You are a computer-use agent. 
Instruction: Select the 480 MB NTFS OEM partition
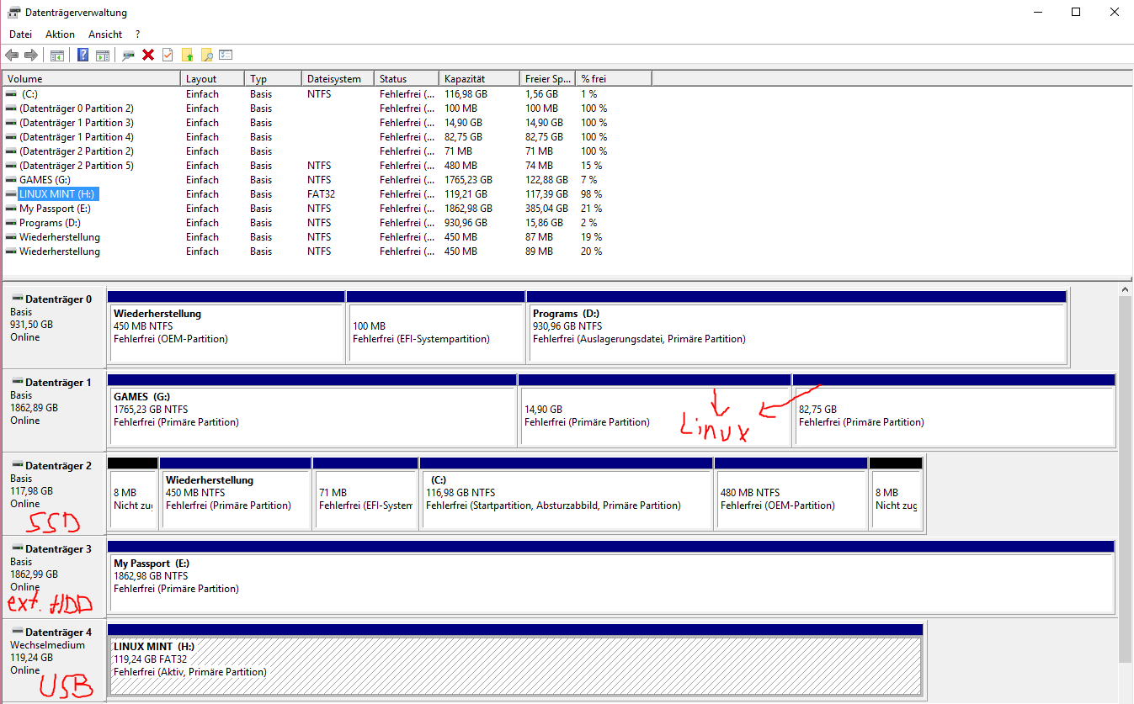point(791,494)
